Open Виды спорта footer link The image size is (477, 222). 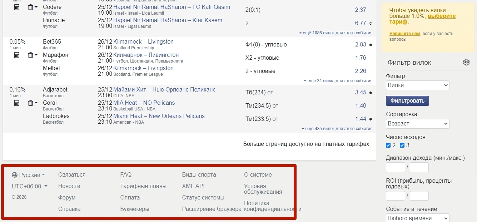tap(199, 175)
